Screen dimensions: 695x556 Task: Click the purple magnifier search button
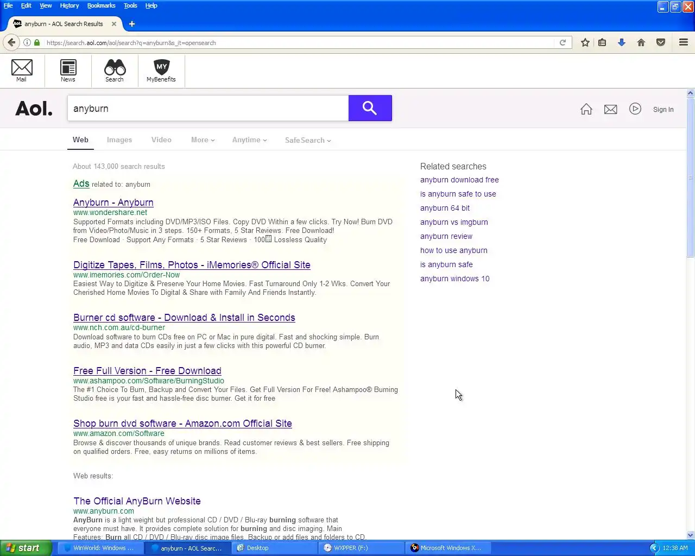click(370, 108)
